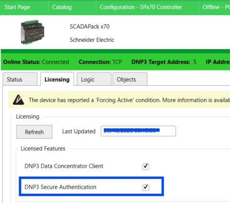230x203 pixels.
Task: Click the Schneider Electric manufacturer text
Action: point(92,40)
